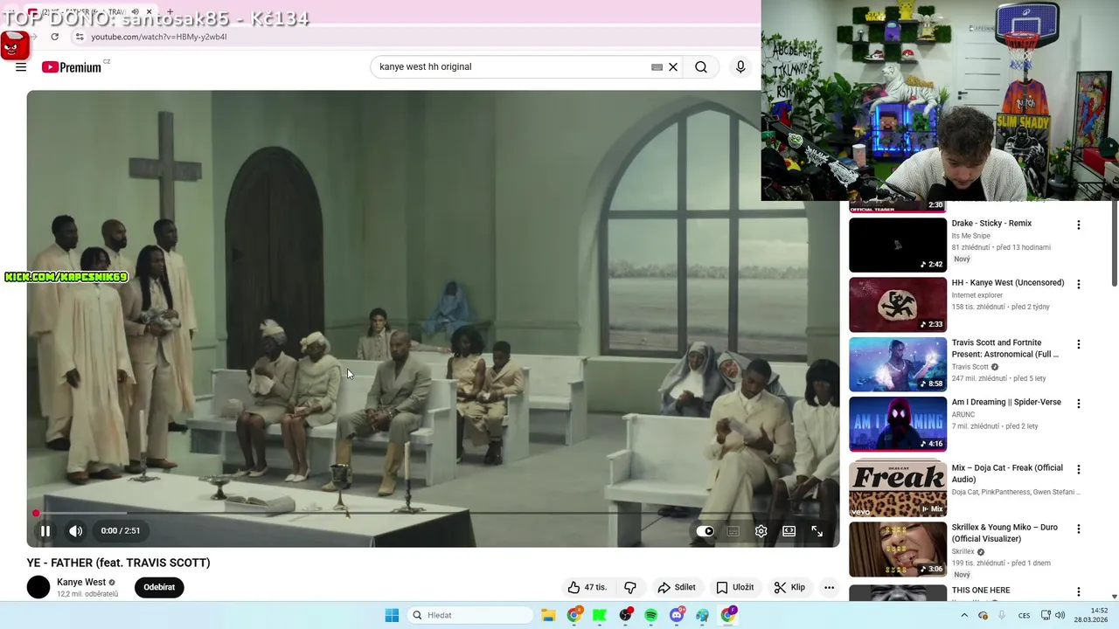Save the video with Uložit button
The width and height of the screenshot is (1119, 629).
[735, 587]
